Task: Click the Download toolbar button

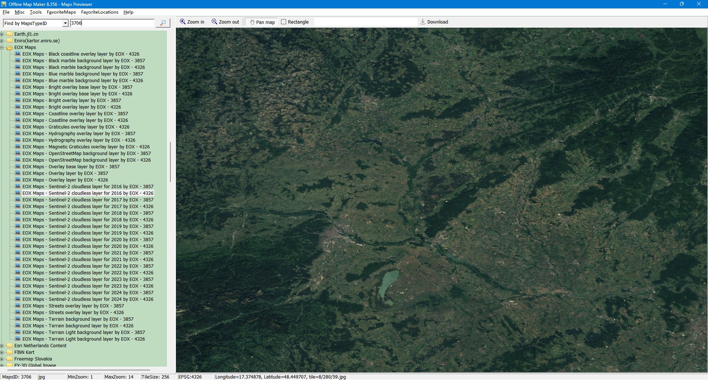Action: tap(434, 22)
